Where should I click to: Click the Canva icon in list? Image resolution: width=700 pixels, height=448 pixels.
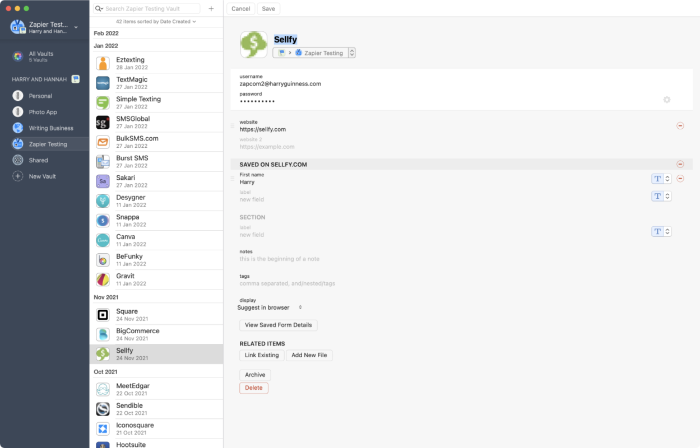tap(103, 240)
